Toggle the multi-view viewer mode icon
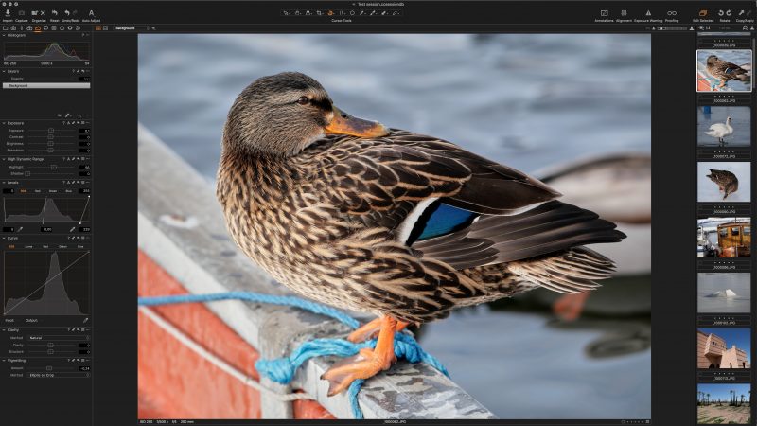757x426 pixels. [x=98, y=28]
